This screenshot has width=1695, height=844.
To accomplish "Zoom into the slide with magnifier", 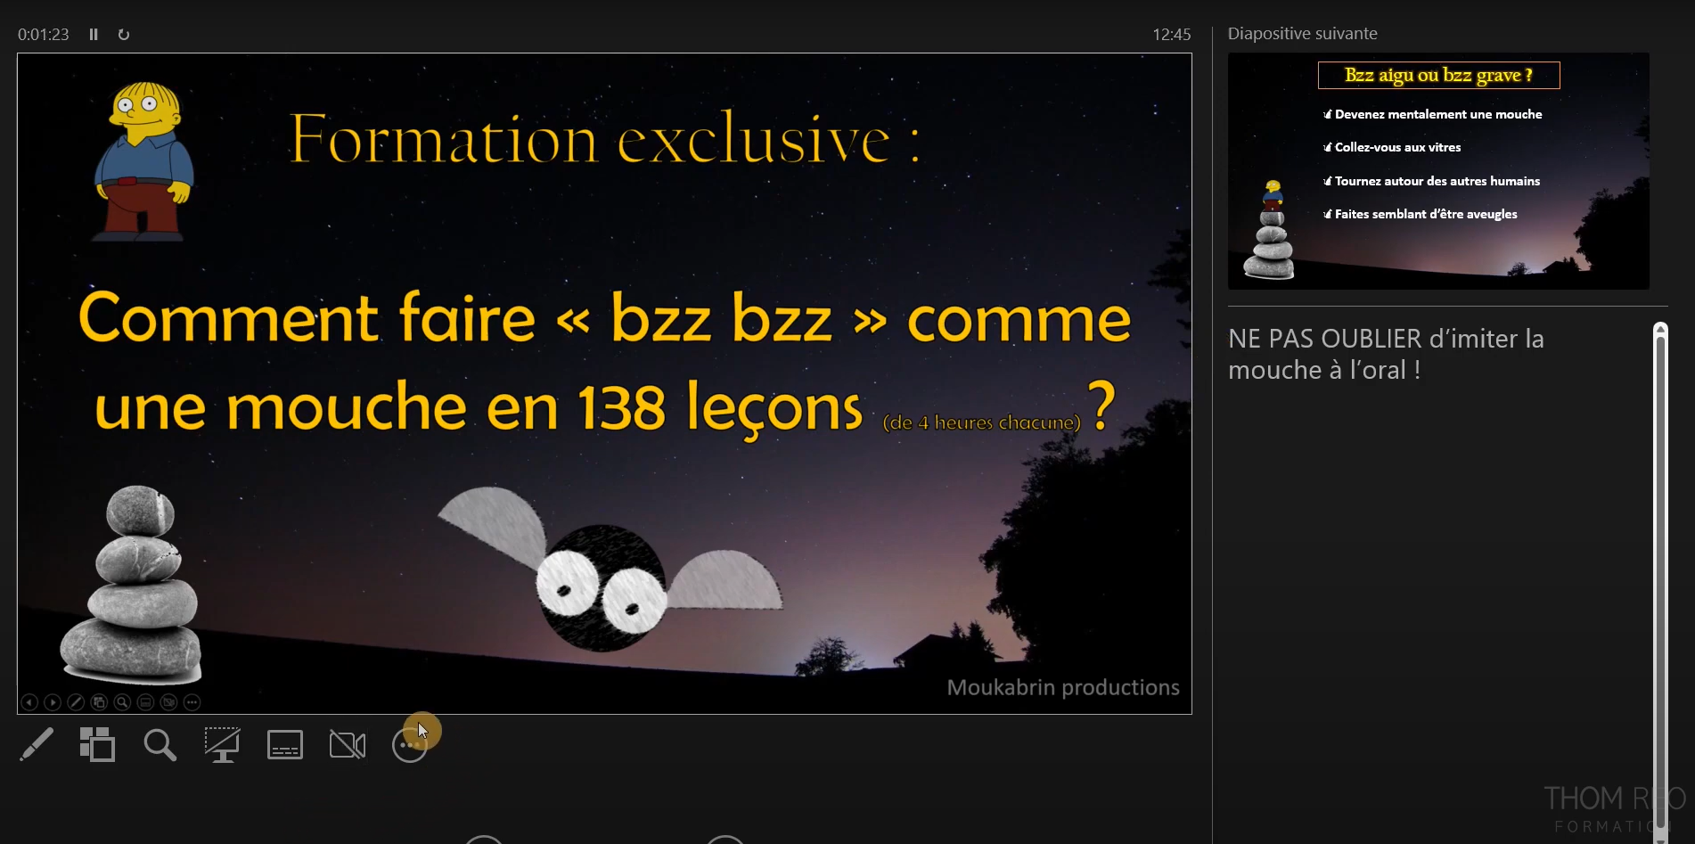I will [x=160, y=745].
